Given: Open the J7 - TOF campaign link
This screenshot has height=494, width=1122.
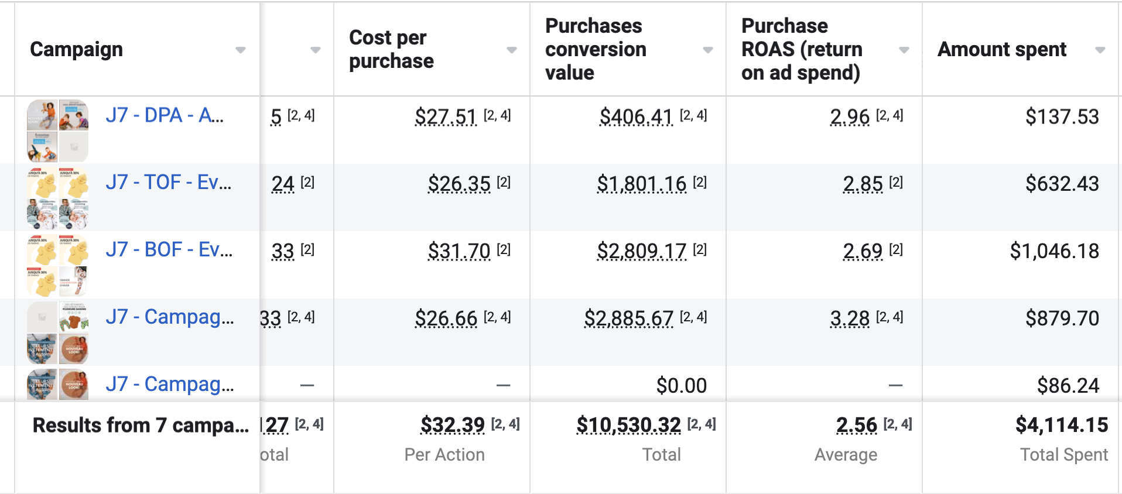Looking at the screenshot, I should (168, 183).
